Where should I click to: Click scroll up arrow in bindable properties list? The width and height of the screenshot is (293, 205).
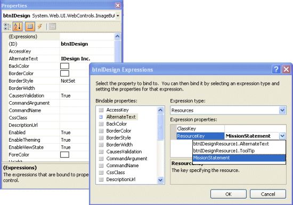tap(160, 110)
